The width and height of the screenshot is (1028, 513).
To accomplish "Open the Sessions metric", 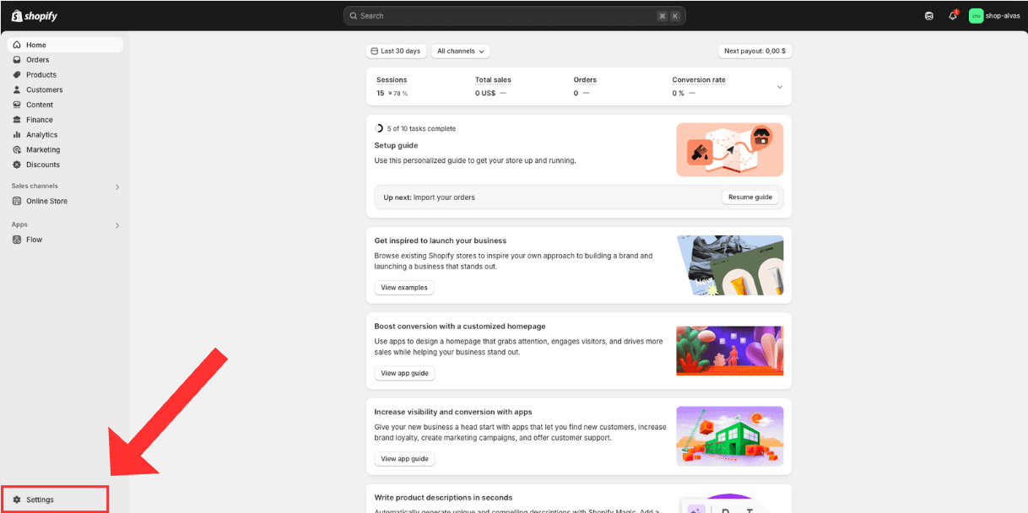I will (x=392, y=80).
